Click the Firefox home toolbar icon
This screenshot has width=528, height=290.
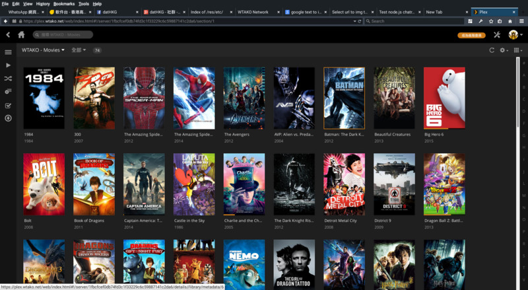510,21
